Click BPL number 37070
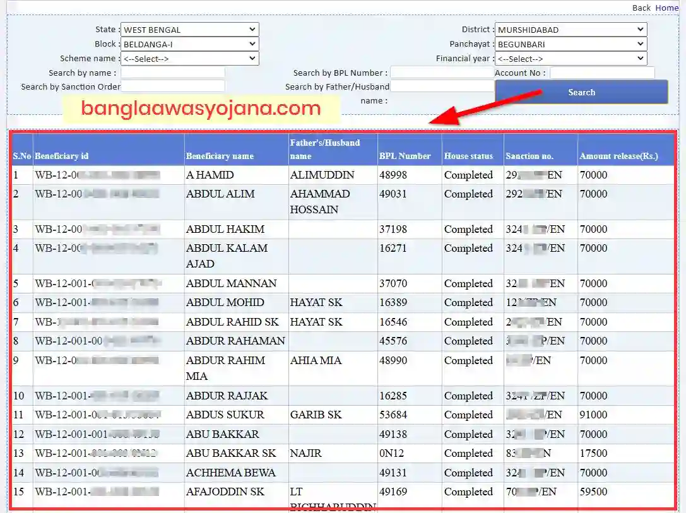This screenshot has width=686, height=513. [393, 283]
